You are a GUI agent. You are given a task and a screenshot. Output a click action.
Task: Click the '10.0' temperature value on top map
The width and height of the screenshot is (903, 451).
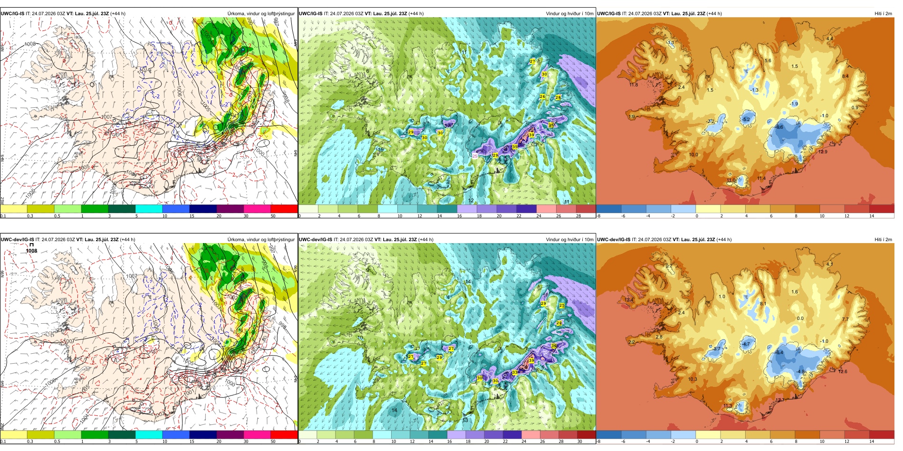(693, 155)
